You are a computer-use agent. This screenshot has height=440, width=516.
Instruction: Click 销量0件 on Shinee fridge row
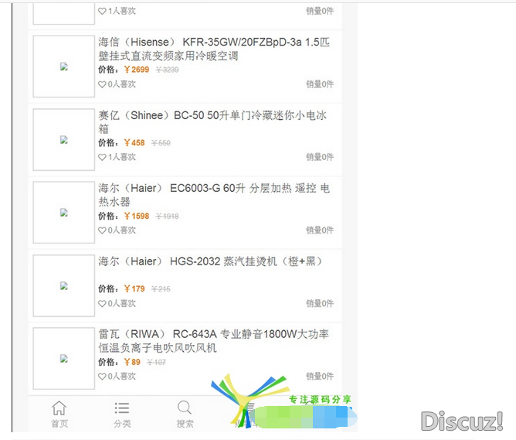(x=320, y=157)
